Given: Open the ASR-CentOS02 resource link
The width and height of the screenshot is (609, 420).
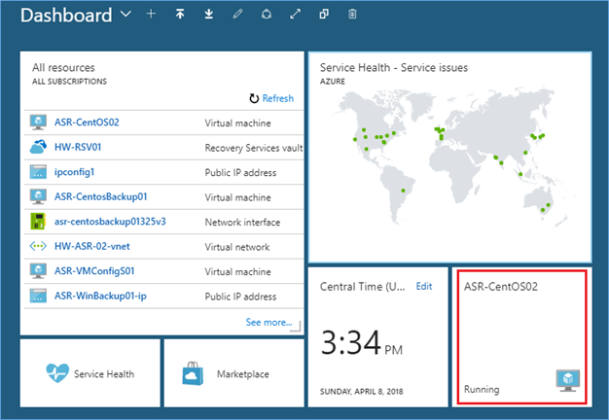Looking at the screenshot, I should click(87, 122).
